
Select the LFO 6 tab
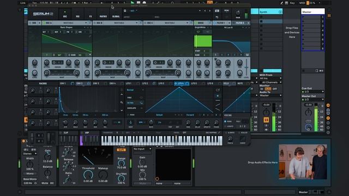[210, 83]
